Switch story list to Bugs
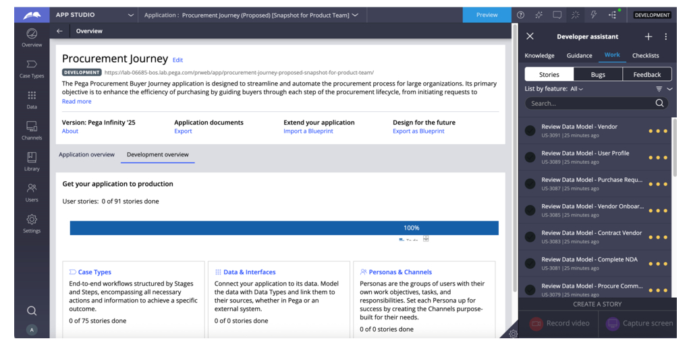 tap(598, 74)
